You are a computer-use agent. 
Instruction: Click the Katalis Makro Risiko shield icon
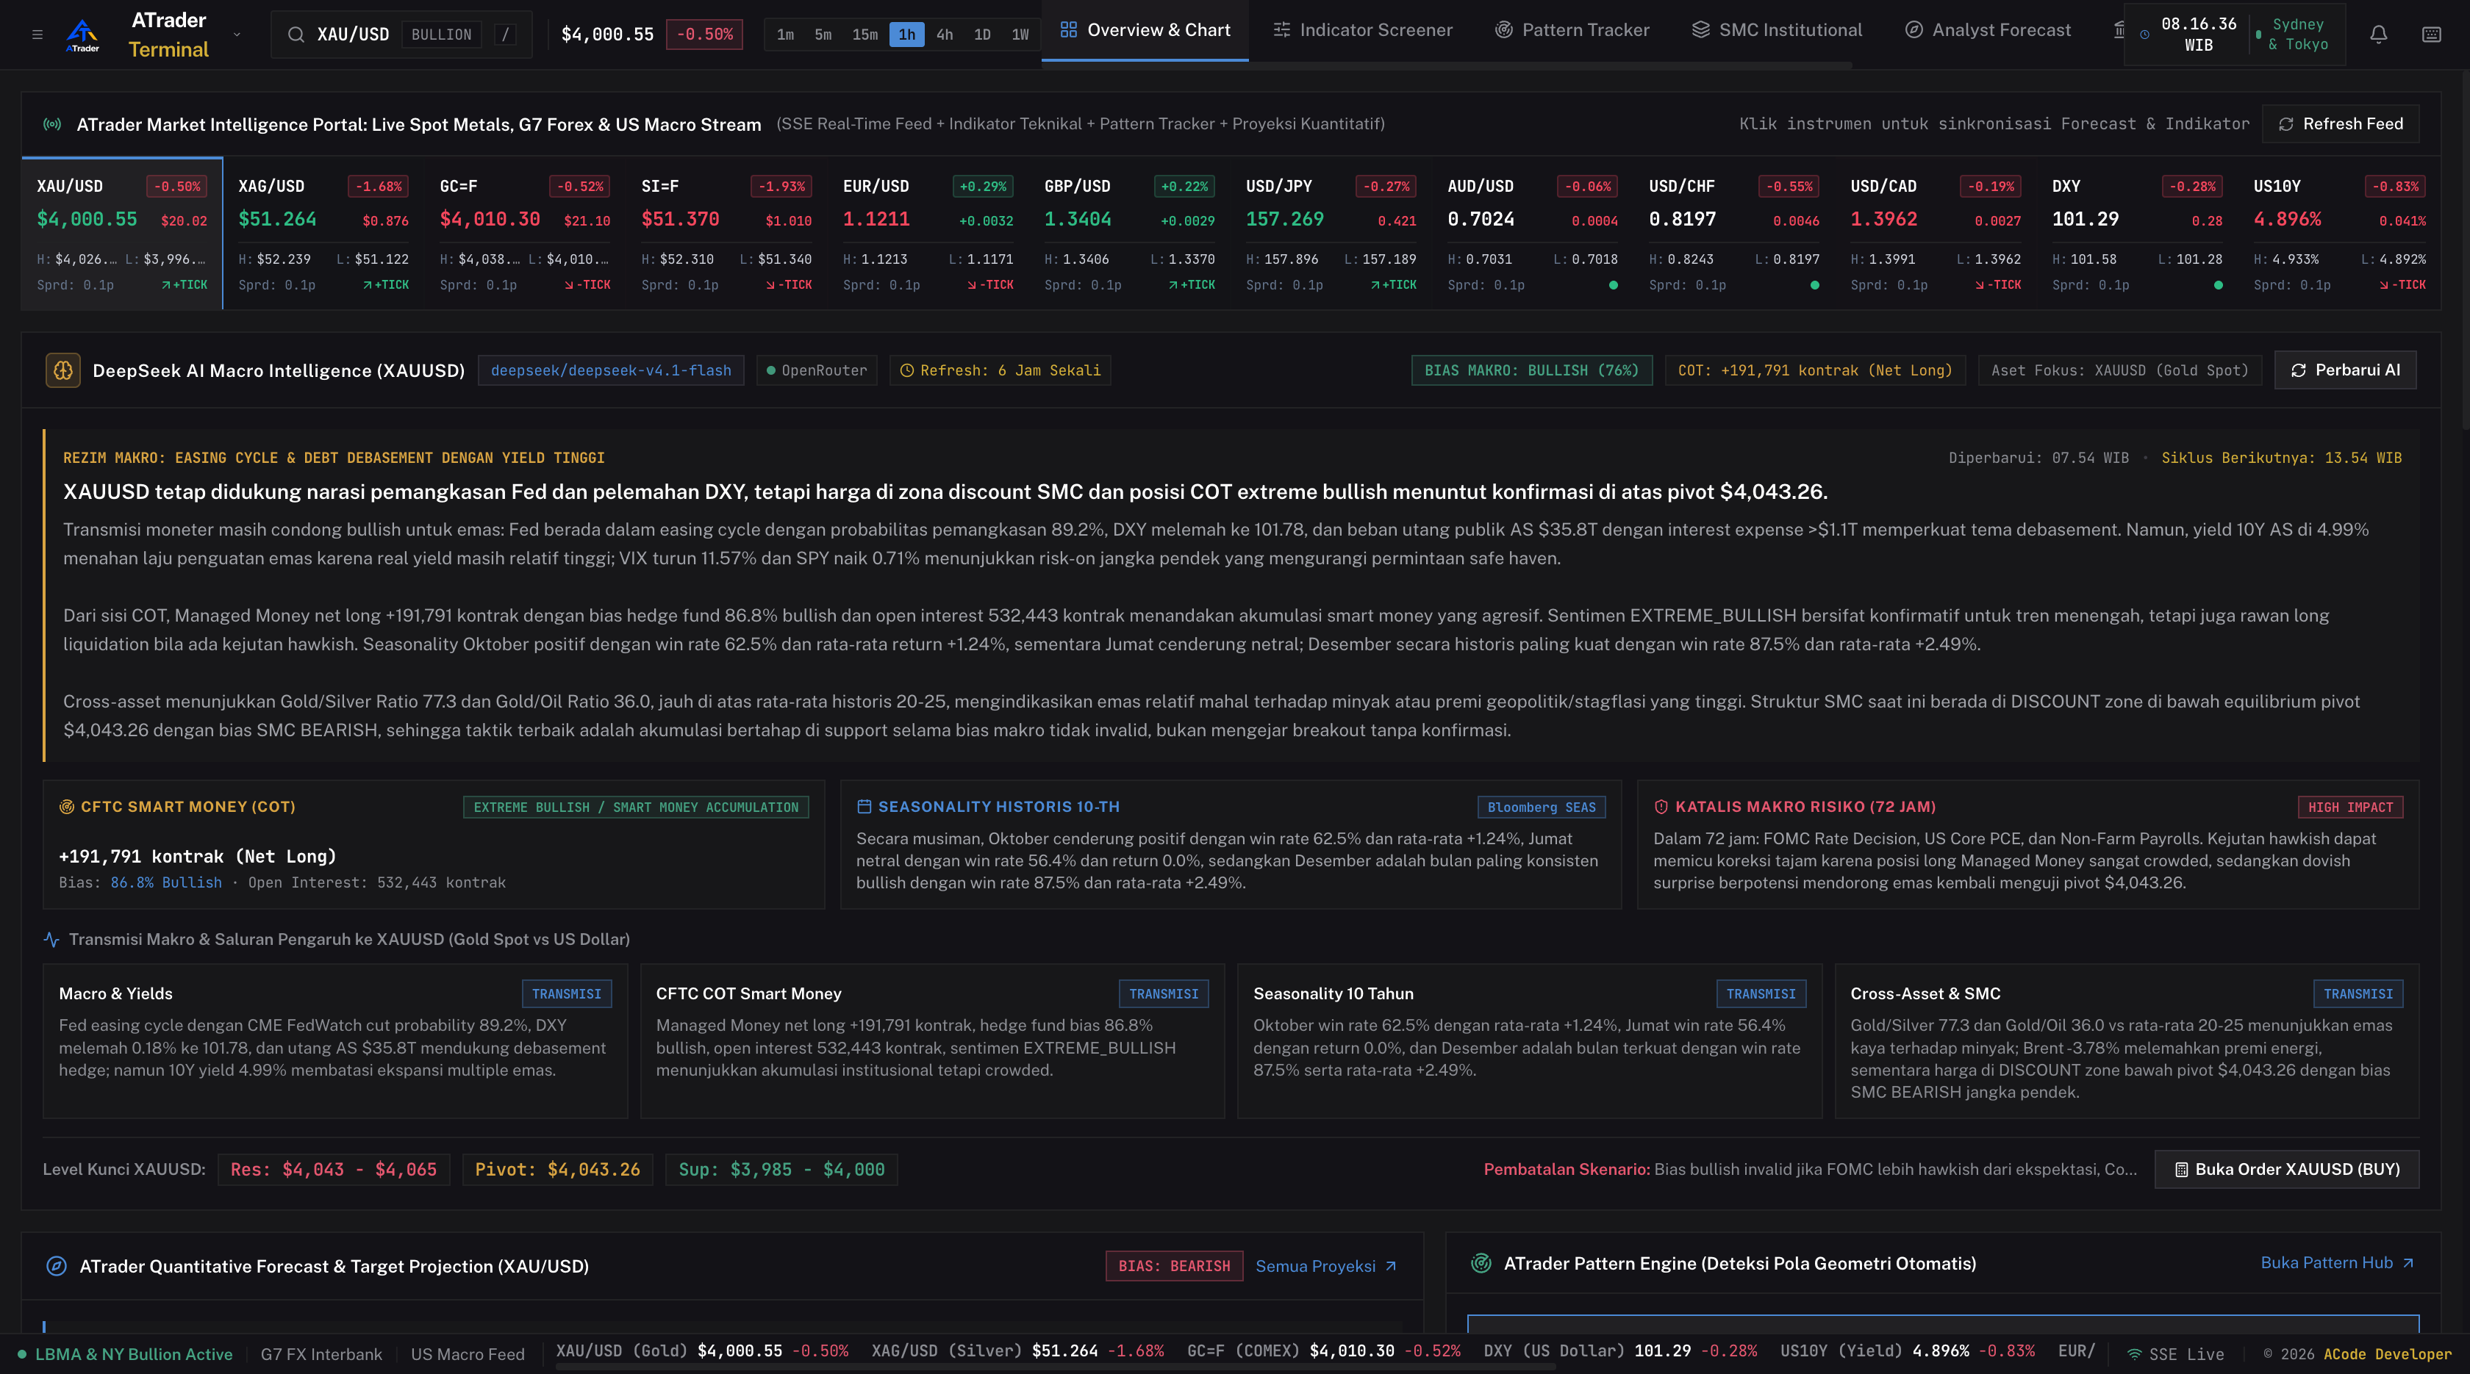[1661, 807]
